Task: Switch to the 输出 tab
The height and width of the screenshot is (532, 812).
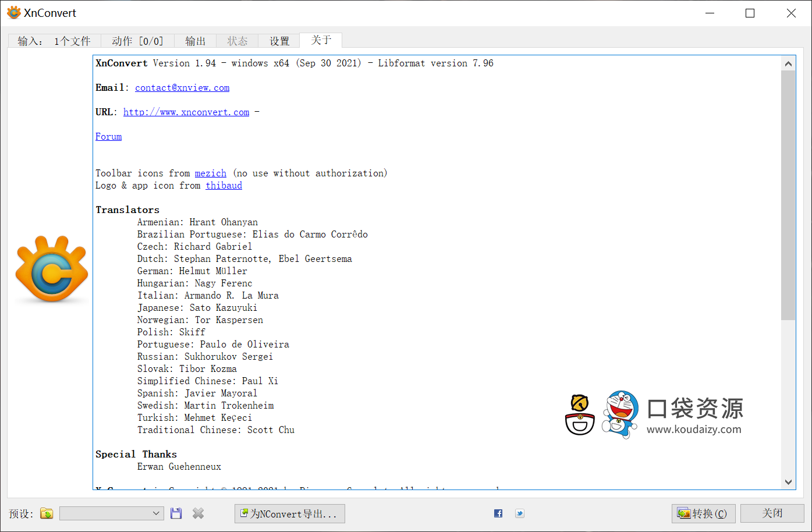Action: [x=196, y=41]
